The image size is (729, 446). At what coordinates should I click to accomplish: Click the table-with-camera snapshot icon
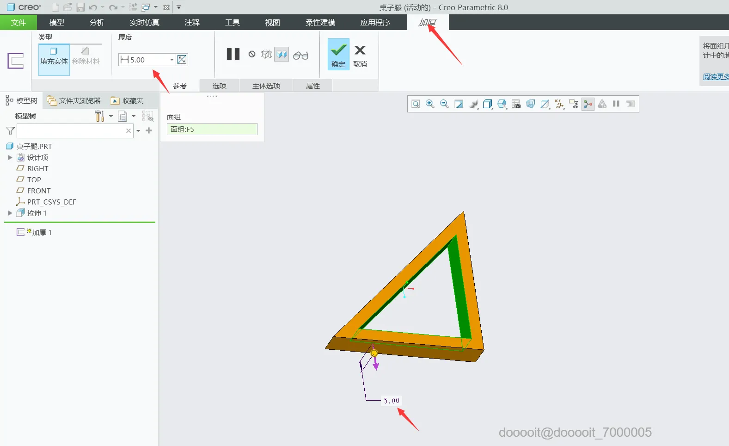coord(516,104)
